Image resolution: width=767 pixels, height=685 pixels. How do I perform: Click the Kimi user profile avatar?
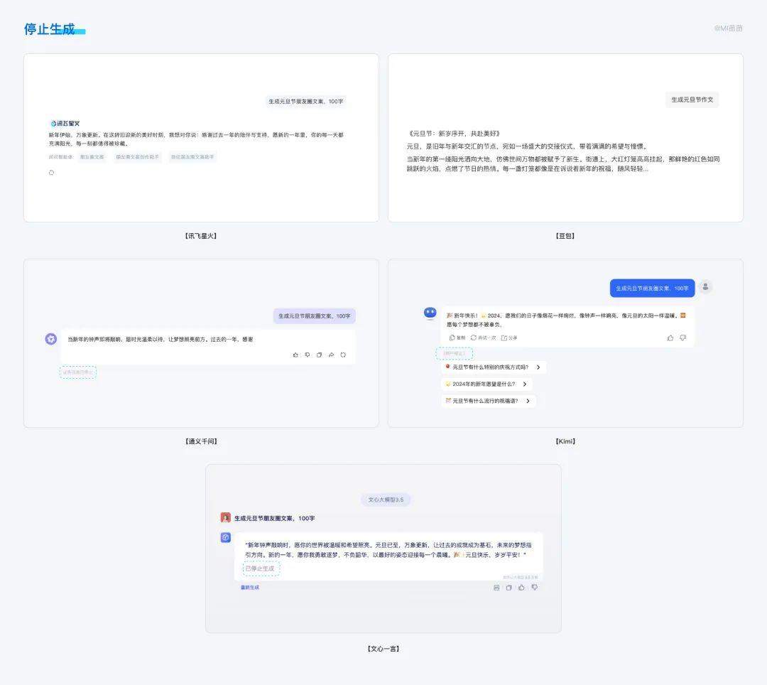click(x=705, y=287)
